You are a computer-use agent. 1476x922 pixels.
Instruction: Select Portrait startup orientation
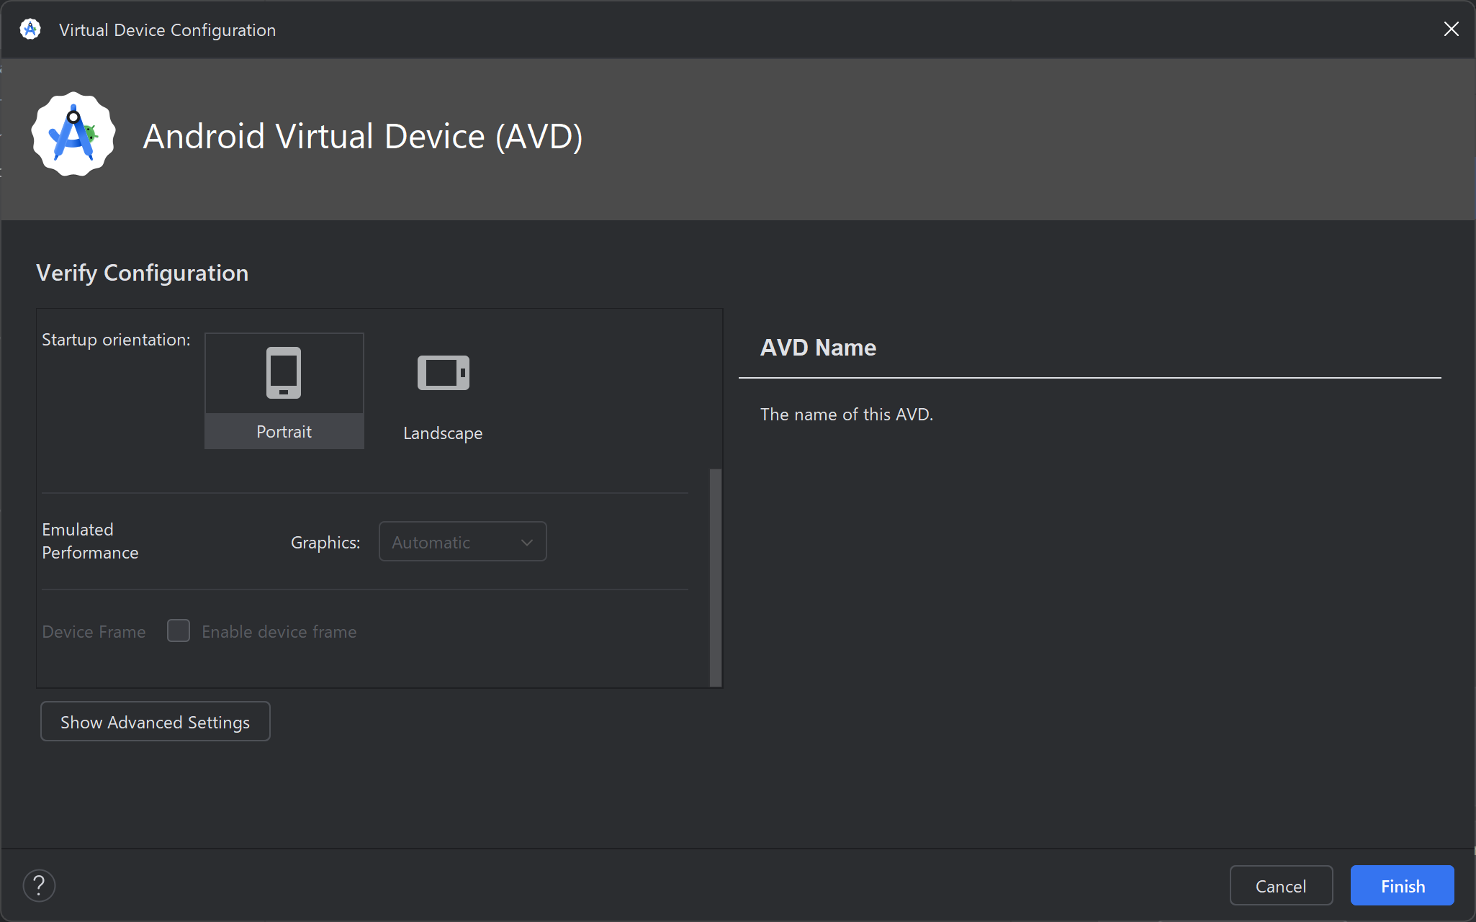click(284, 391)
